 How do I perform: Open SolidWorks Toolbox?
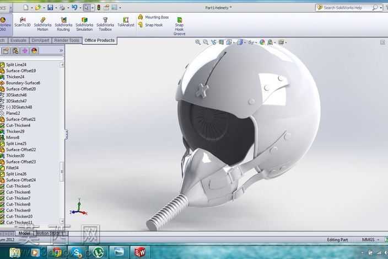[x=105, y=24]
